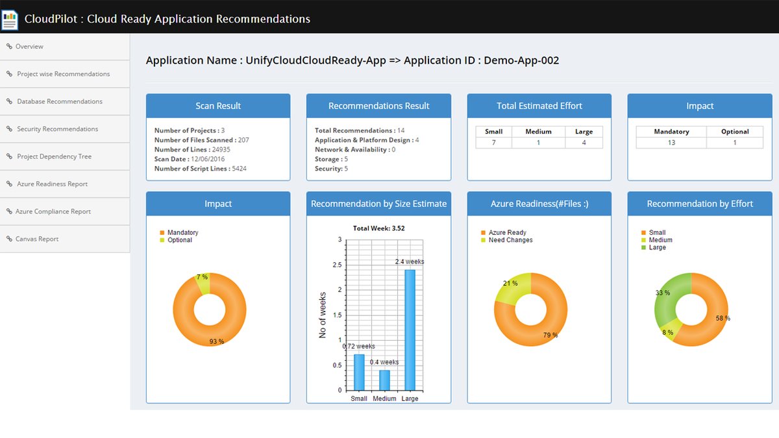Click the Small bar in size estimate chart
Viewport: 779px width, 438px height.
pos(359,372)
